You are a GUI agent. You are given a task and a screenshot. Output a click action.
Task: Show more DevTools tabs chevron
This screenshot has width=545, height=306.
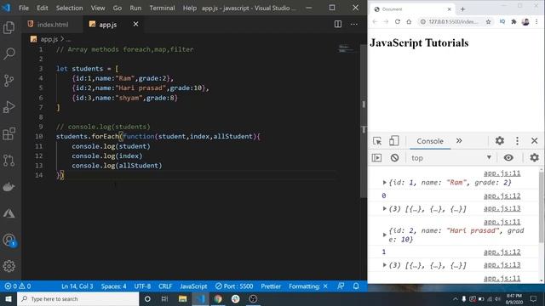tap(459, 141)
